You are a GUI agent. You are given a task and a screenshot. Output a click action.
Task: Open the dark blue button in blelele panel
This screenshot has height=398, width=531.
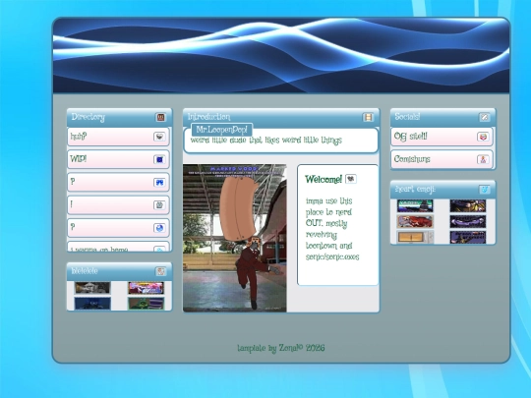(x=92, y=304)
